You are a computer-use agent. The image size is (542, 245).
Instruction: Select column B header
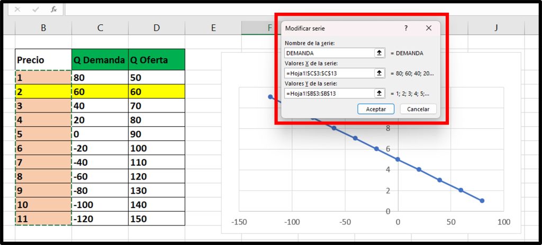[43, 28]
